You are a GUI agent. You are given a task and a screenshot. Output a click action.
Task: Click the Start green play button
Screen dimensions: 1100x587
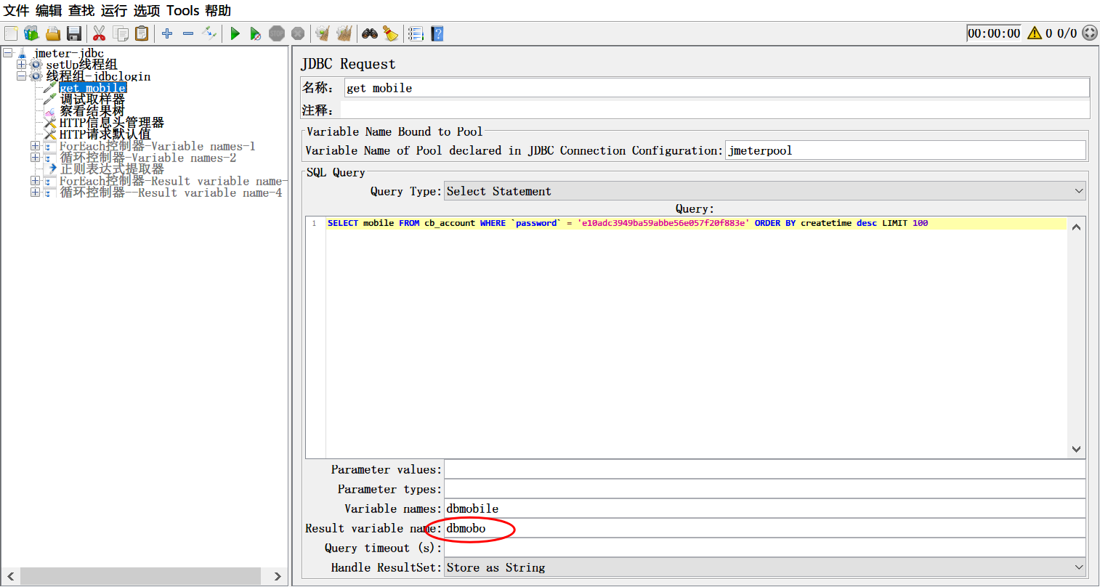pos(235,33)
